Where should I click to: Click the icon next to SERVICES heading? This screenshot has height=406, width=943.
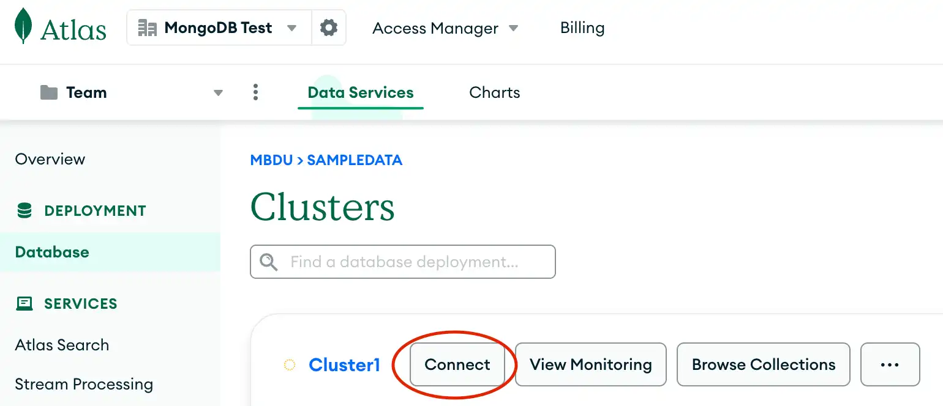coord(24,303)
